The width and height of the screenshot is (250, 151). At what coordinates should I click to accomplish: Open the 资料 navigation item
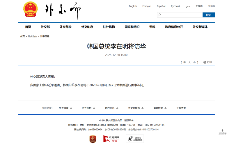pyautogui.click(x=152, y=27)
